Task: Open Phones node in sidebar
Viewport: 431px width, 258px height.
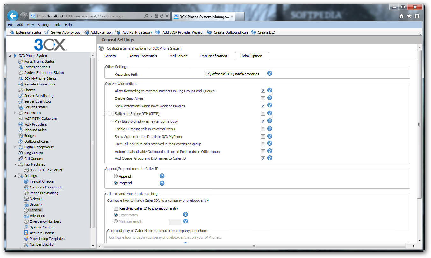Action: (x=30, y=90)
